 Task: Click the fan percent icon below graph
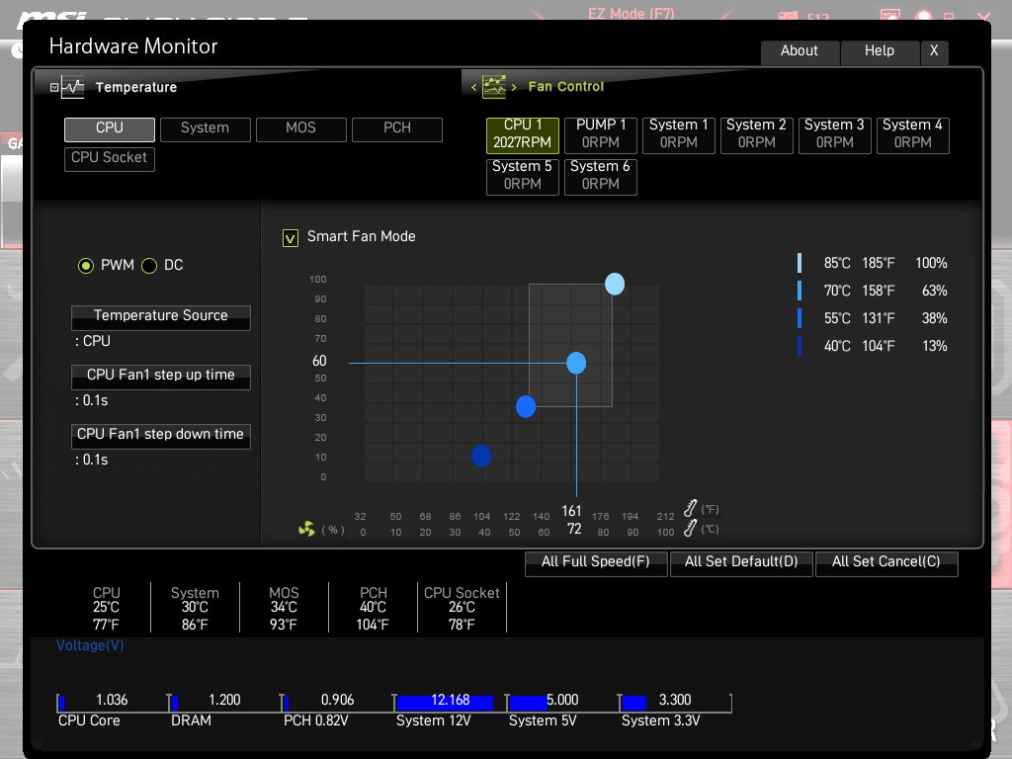pyautogui.click(x=306, y=530)
